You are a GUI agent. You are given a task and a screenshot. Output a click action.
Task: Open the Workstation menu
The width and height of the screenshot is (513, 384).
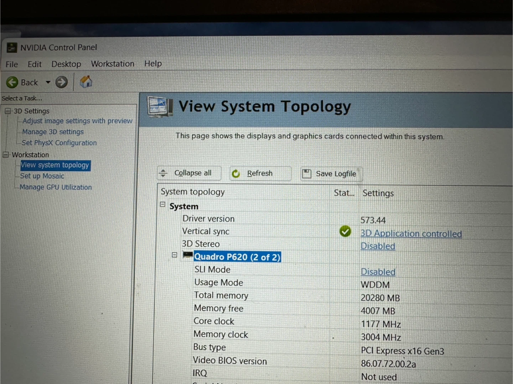pyautogui.click(x=113, y=64)
